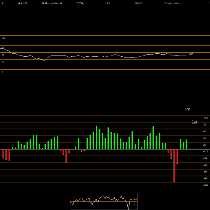Select the 'MR' panel label
This screenshot has width=210, height=210.
[x=187, y=109]
